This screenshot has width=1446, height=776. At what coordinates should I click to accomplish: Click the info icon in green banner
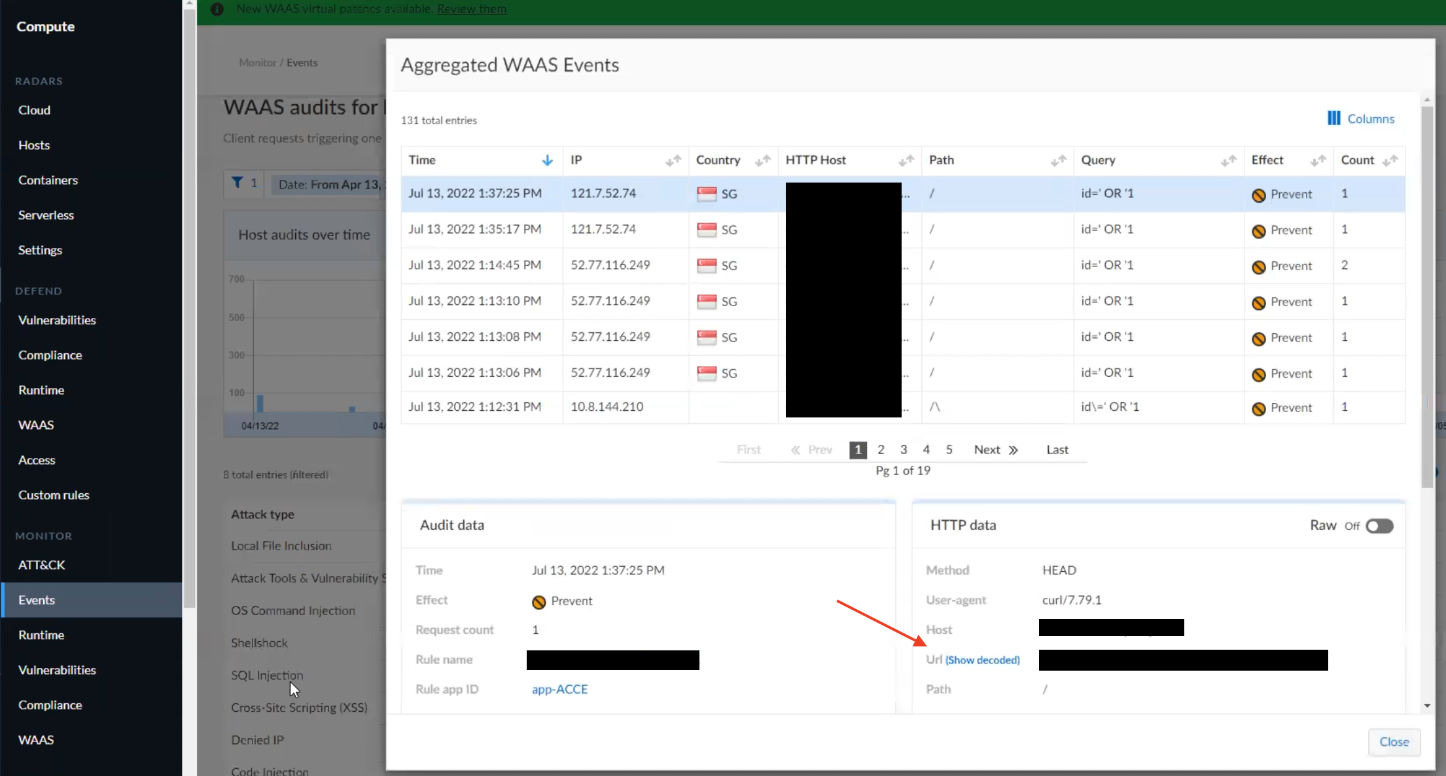tap(217, 9)
